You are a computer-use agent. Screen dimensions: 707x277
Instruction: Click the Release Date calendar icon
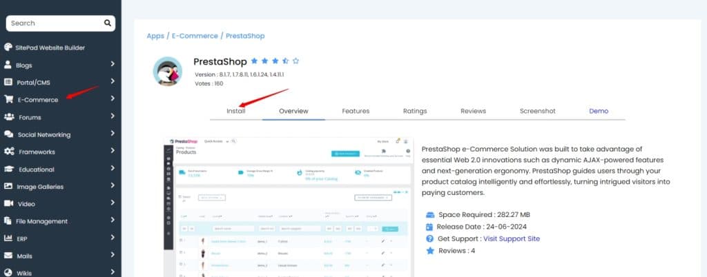(x=429, y=227)
